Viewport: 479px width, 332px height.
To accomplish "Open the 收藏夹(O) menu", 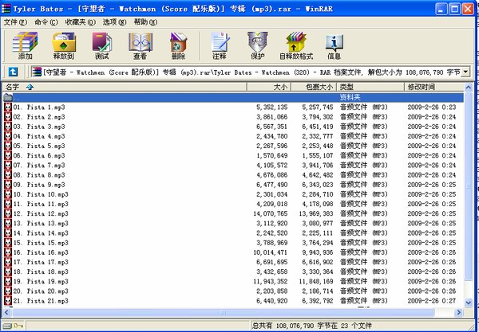I will [x=81, y=22].
